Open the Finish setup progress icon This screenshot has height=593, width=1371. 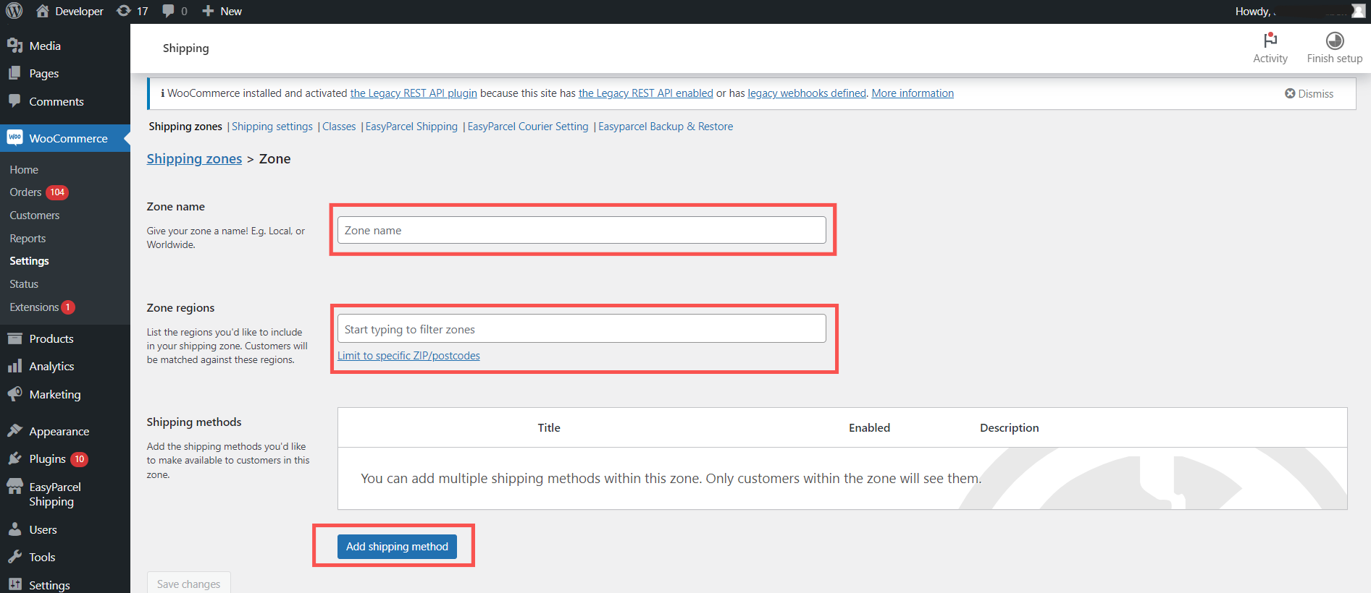pyautogui.click(x=1335, y=40)
